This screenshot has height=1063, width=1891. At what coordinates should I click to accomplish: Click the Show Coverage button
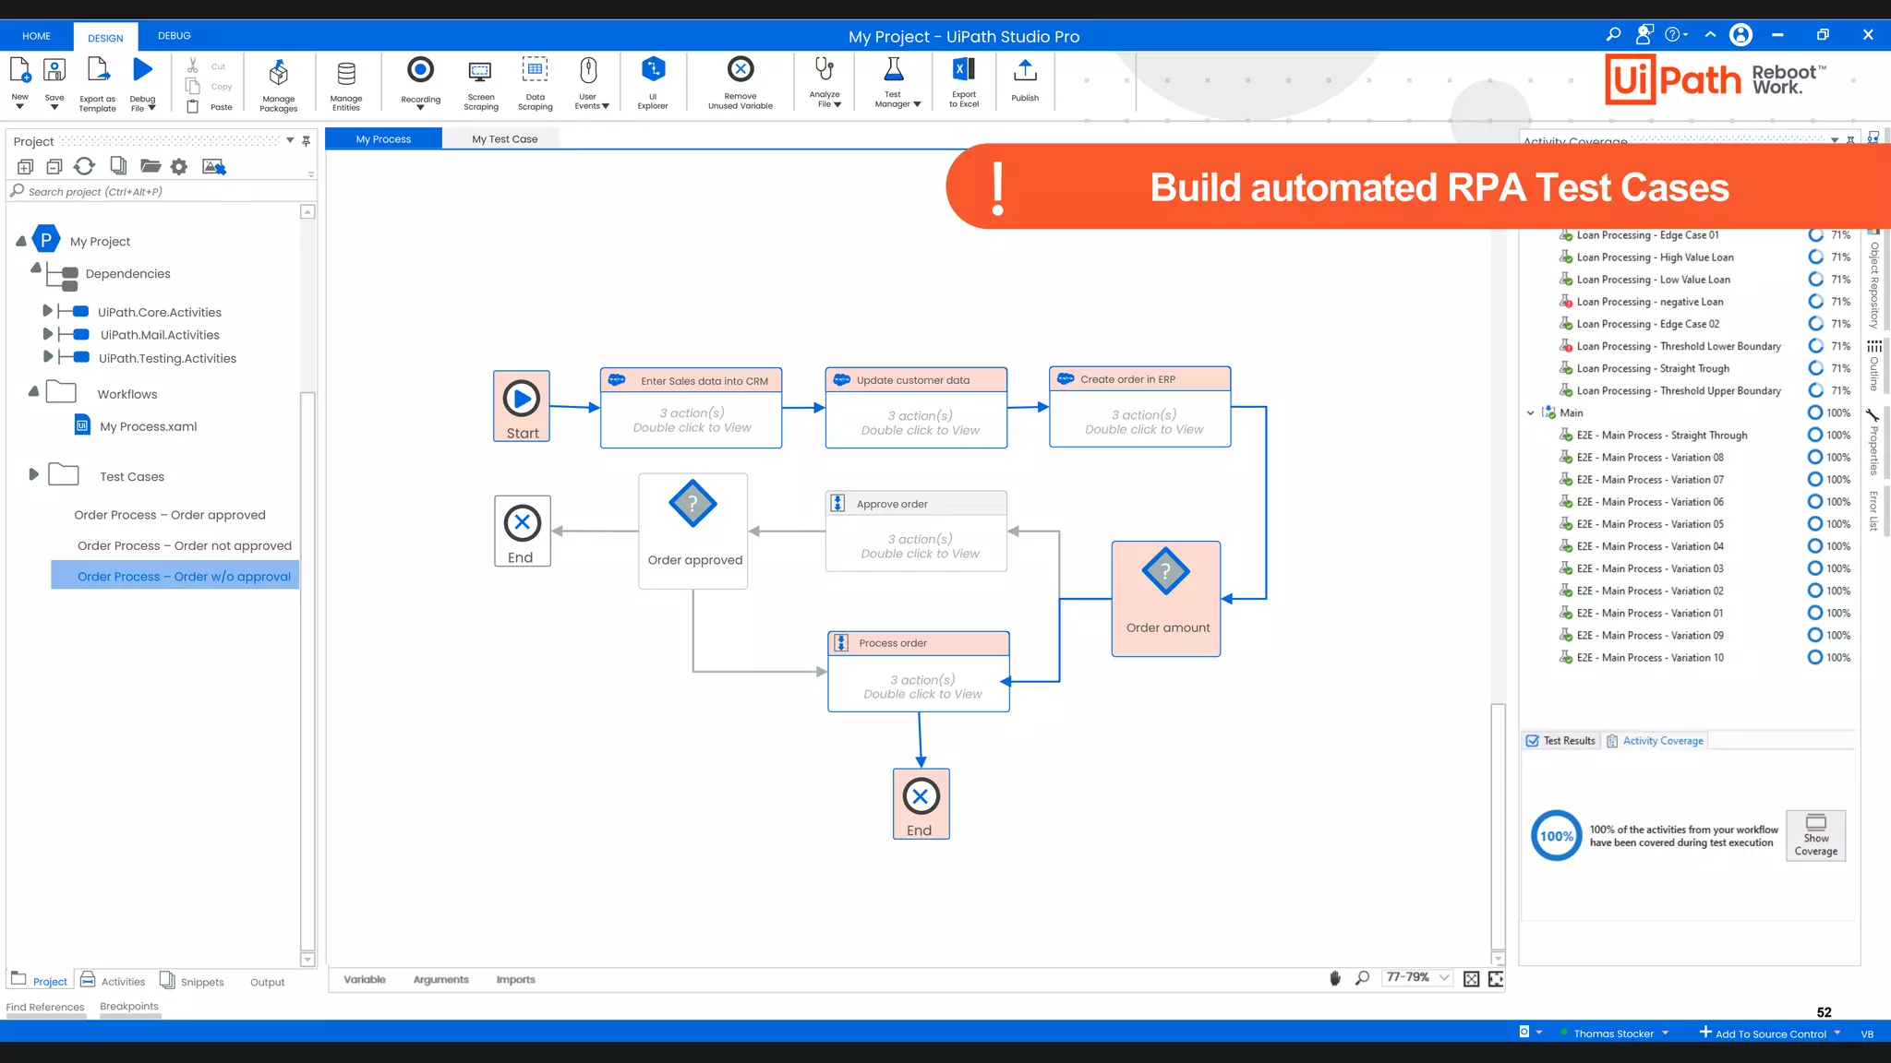[1815, 835]
